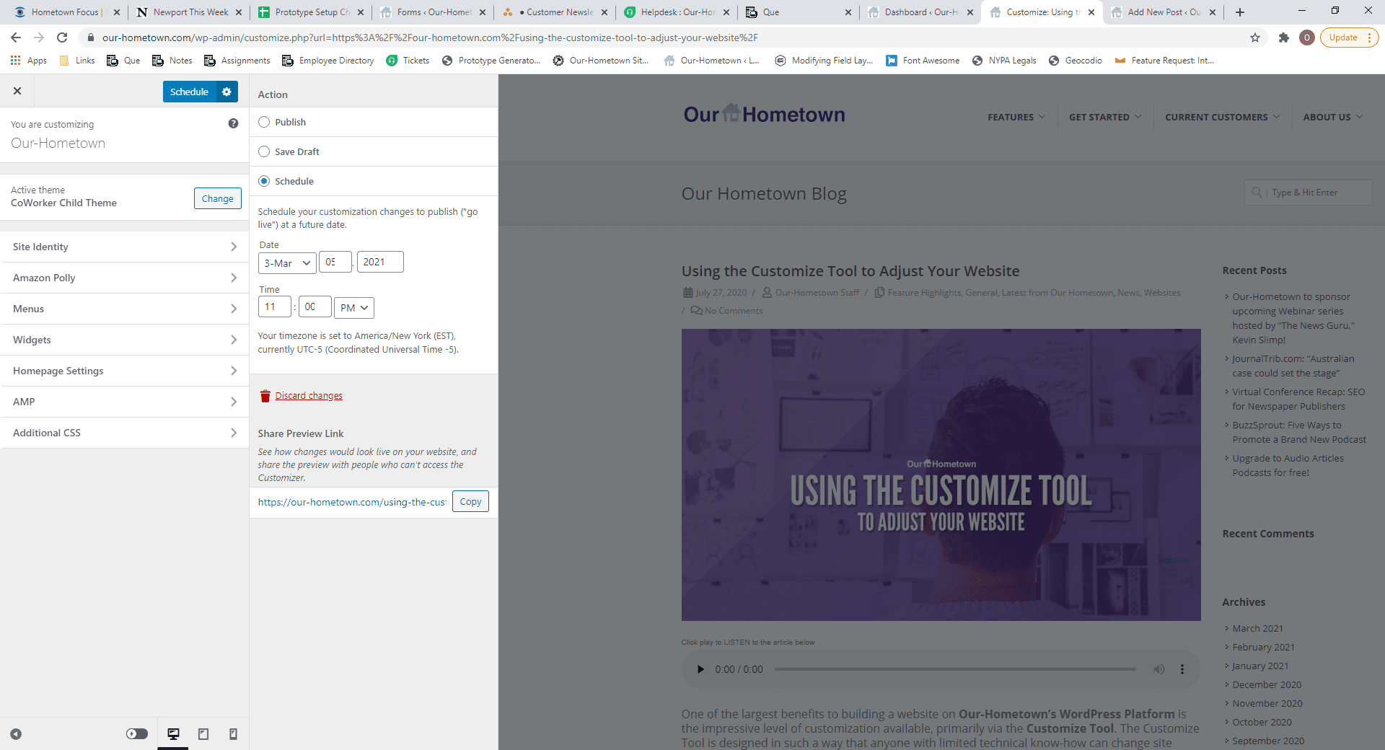The width and height of the screenshot is (1385, 750).
Task: Click the browser back arrow
Action: point(16,37)
